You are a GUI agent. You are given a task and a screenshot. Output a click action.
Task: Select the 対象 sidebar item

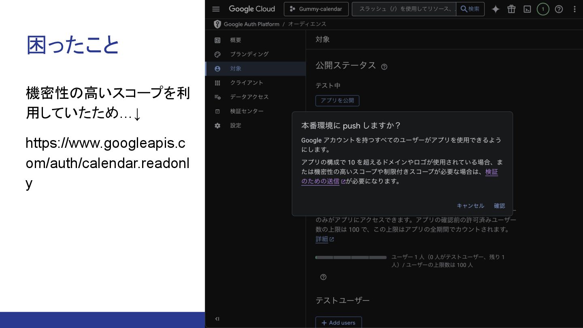[x=255, y=68]
